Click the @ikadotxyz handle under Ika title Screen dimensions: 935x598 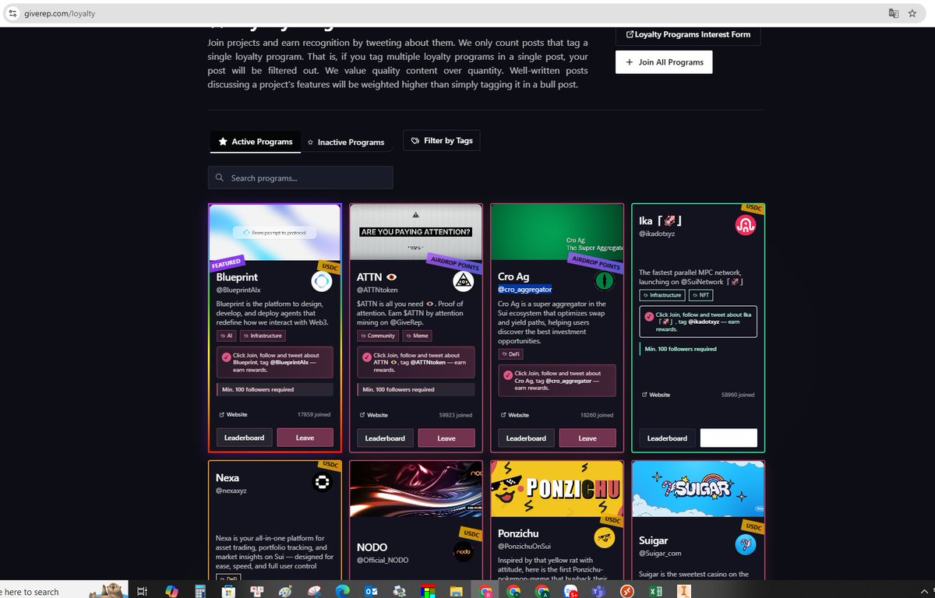655,234
